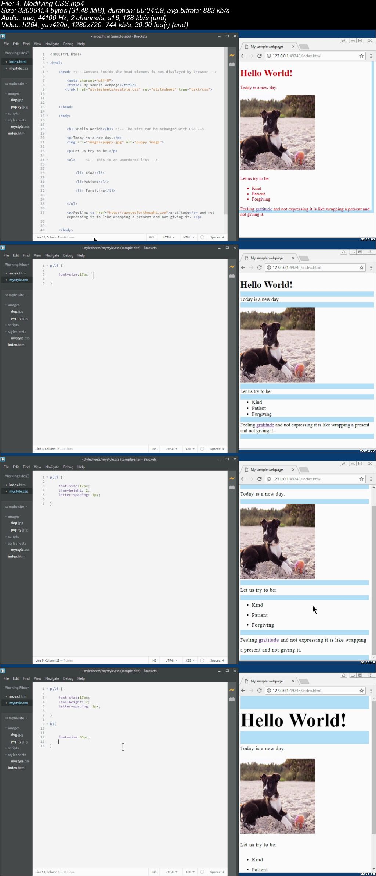Viewport: 376px width, 876px height.
Task: Click lint status circle in Line 22, Column 9 status bar
Action: pyautogui.click(x=202, y=237)
